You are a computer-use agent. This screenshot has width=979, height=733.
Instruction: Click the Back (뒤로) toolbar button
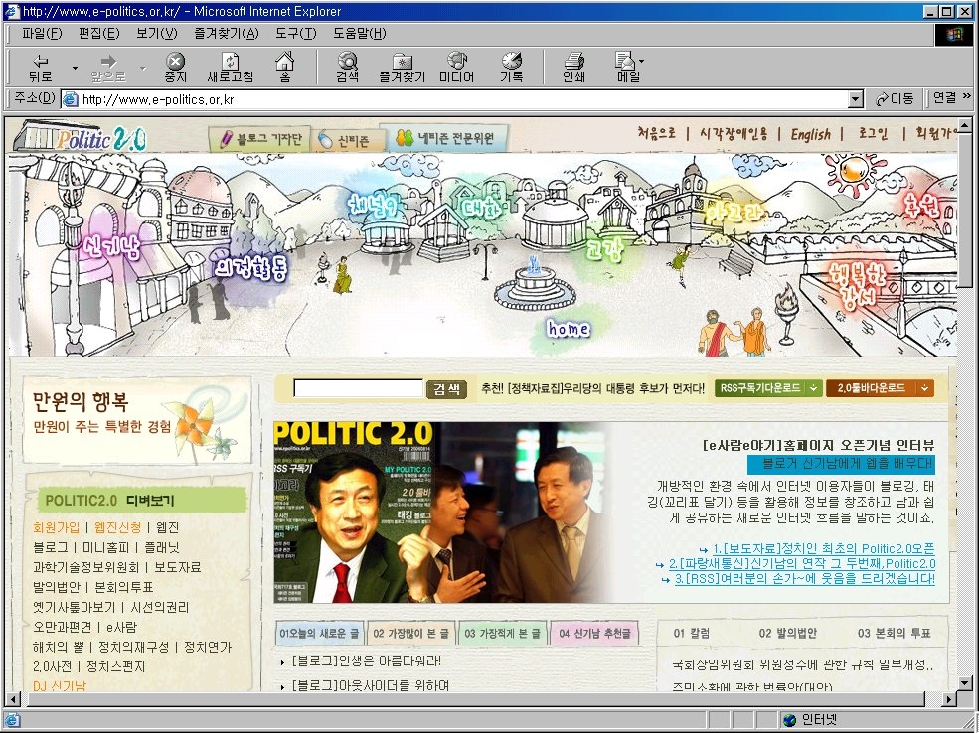click(40, 68)
